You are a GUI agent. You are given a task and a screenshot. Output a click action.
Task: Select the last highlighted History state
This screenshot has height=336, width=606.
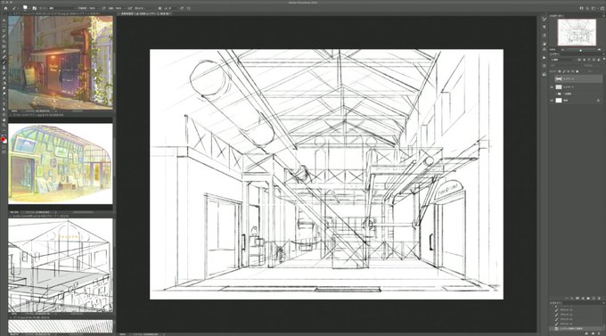(576, 329)
